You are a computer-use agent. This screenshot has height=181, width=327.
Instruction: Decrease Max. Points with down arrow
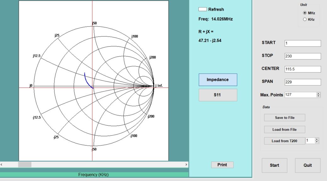click(318, 96)
